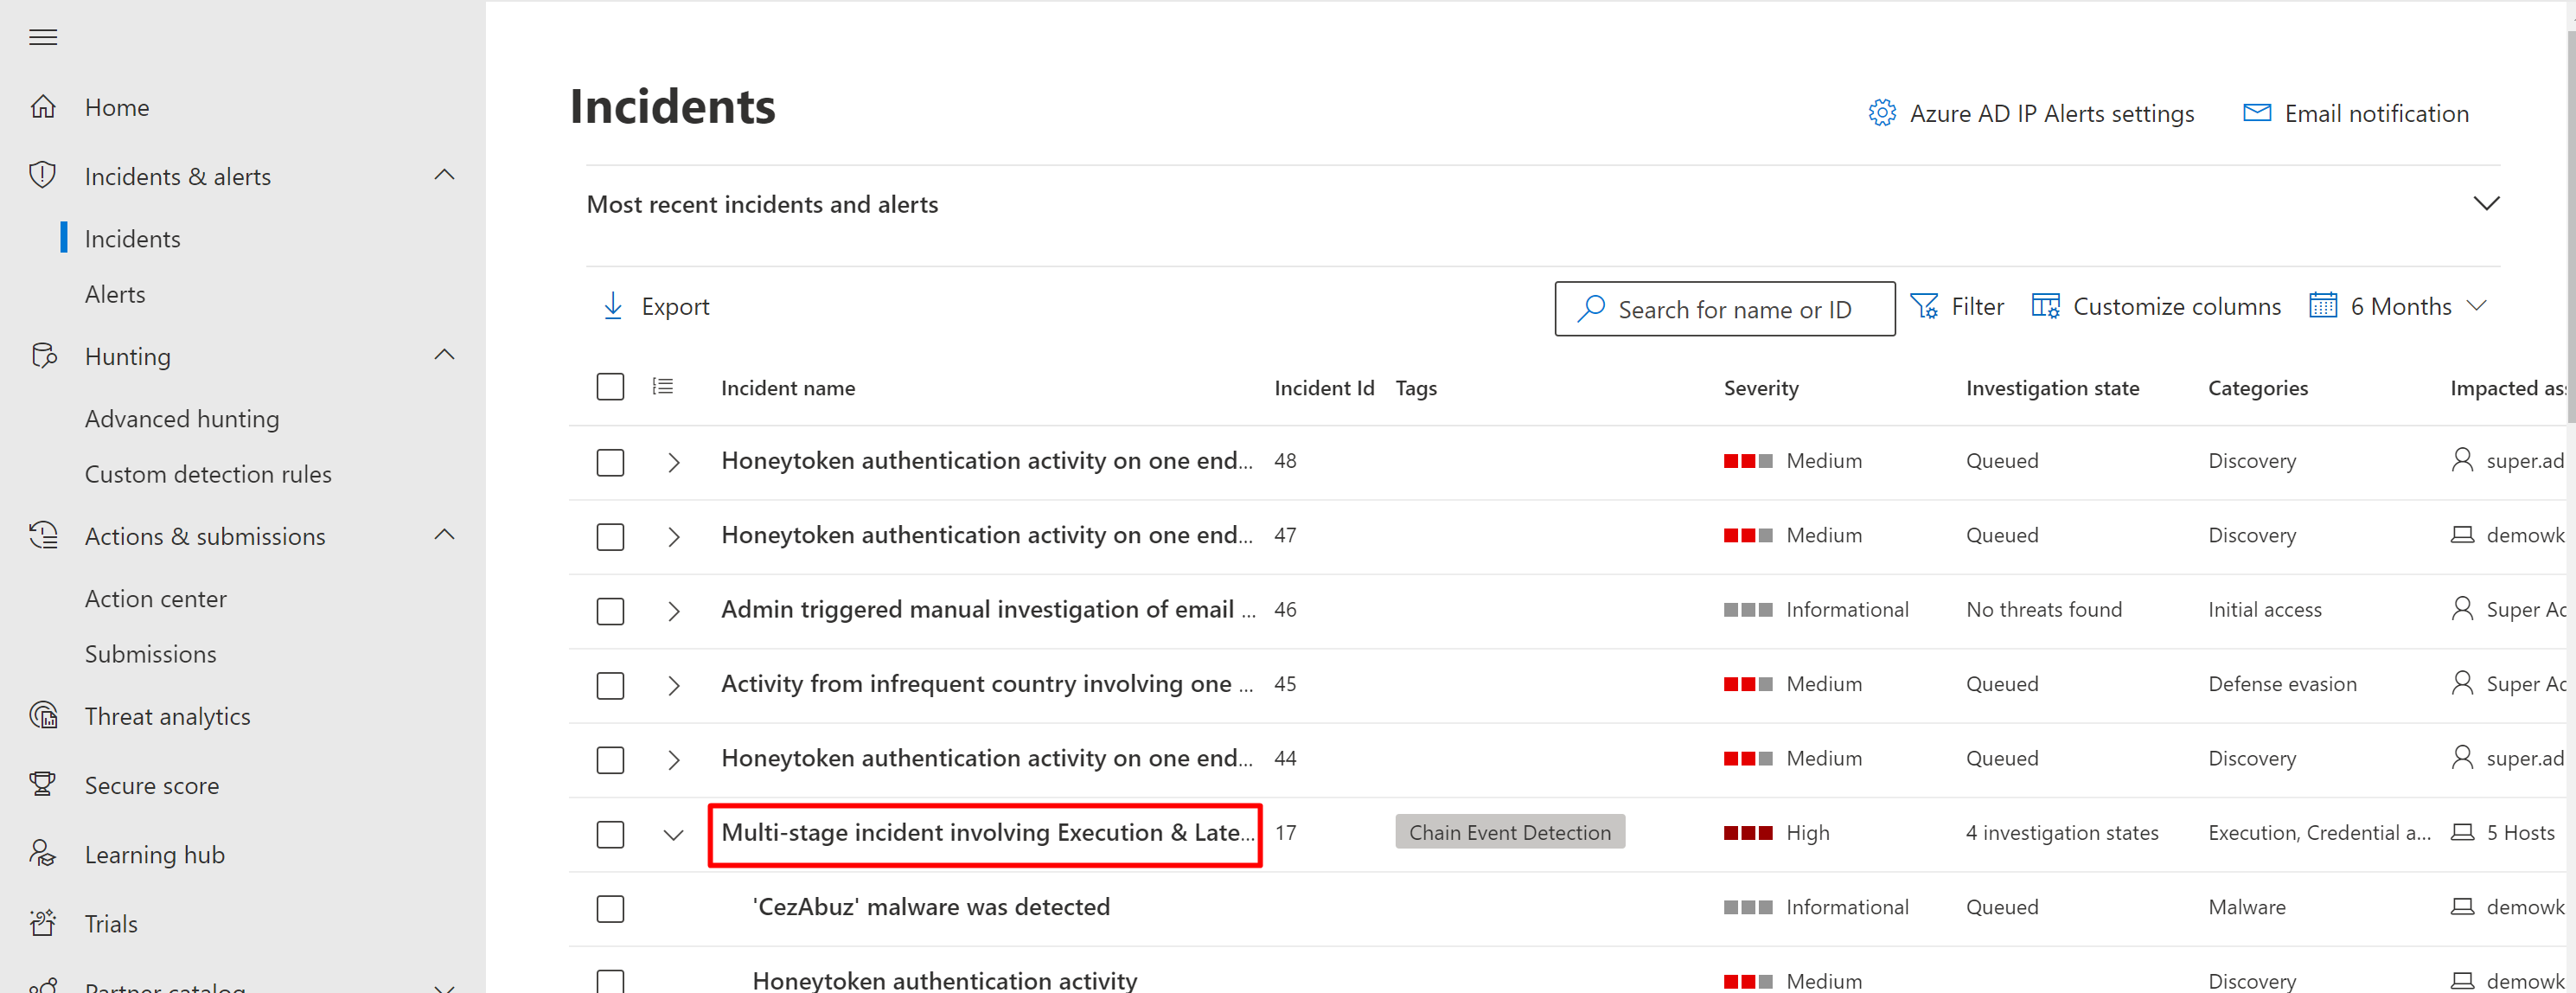Tick the select-all incidents header checkbox

coord(610,387)
